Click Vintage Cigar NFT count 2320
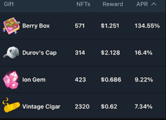 82,107
